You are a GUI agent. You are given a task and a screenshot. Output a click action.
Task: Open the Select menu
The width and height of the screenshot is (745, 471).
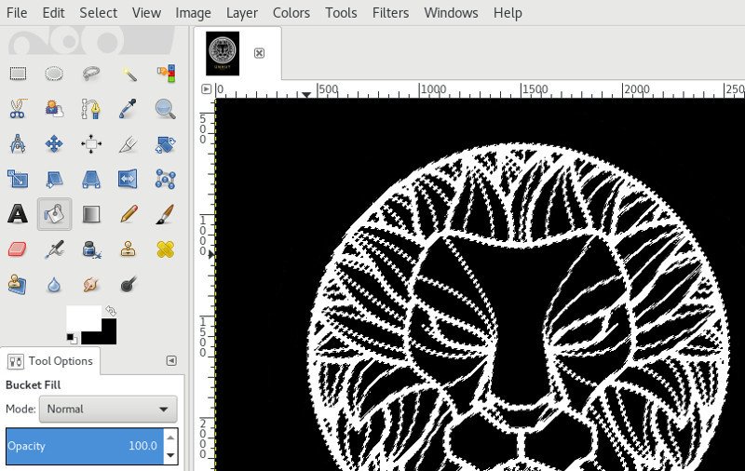coord(98,13)
